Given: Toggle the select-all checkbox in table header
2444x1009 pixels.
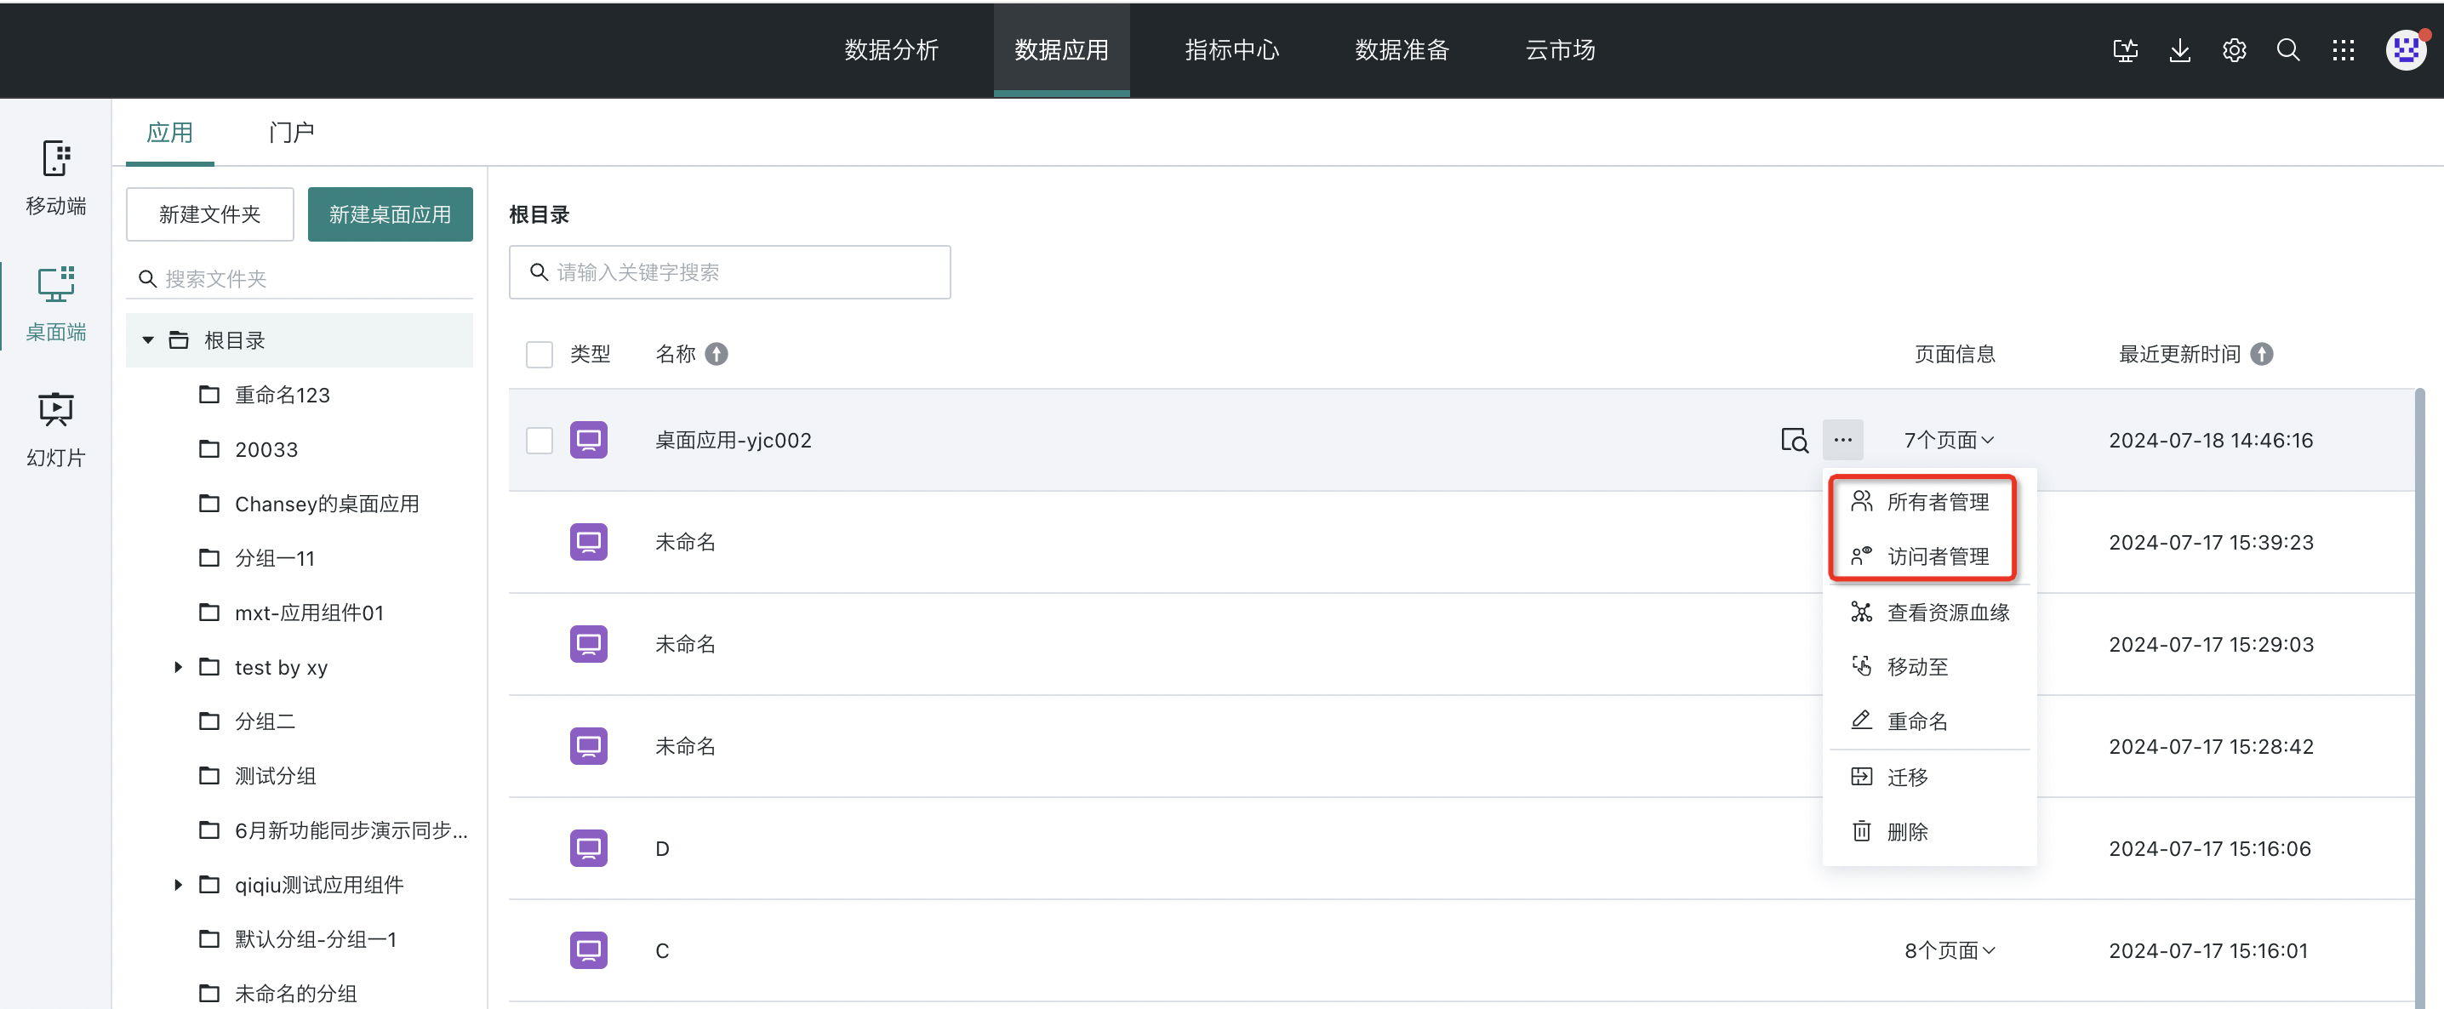Looking at the screenshot, I should click(539, 355).
